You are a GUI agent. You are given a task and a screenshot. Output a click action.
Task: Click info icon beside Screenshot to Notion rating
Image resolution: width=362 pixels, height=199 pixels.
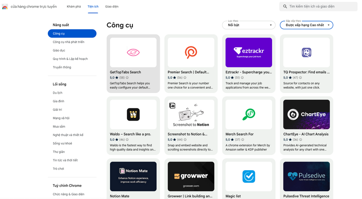tap(185, 140)
